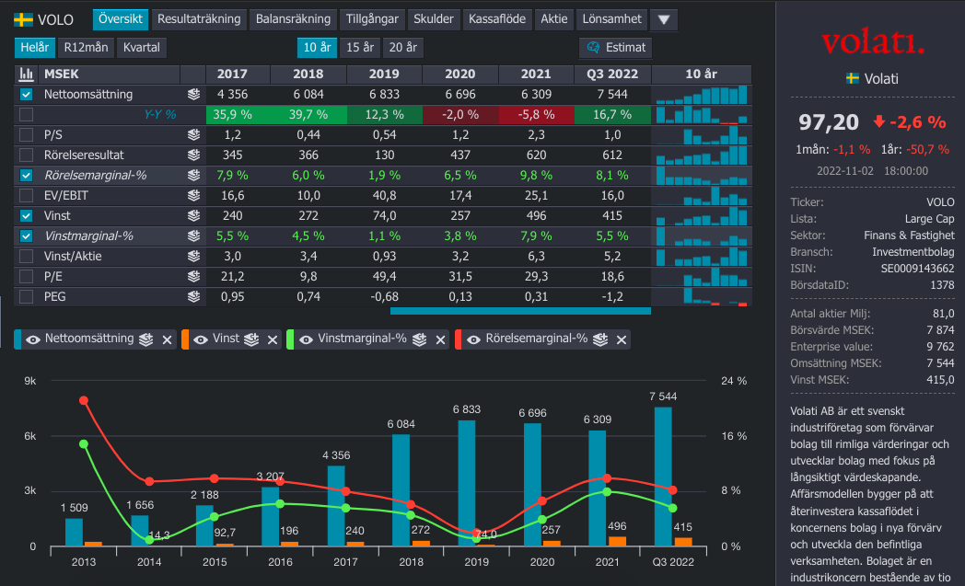Click the 10 år sparkline for Nettoomsättning
This screenshot has width=965, height=586.
[x=701, y=94]
